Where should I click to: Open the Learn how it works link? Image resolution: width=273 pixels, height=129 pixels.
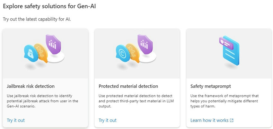click(x=209, y=120)
